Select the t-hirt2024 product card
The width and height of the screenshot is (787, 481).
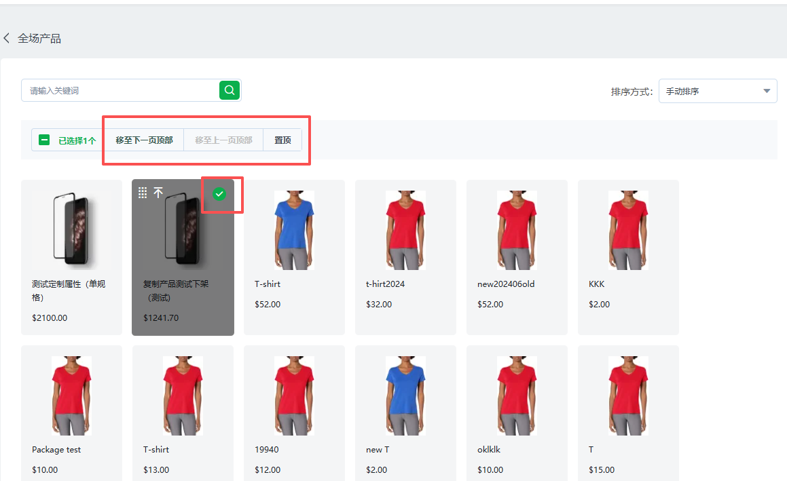(x=405, y=256)
